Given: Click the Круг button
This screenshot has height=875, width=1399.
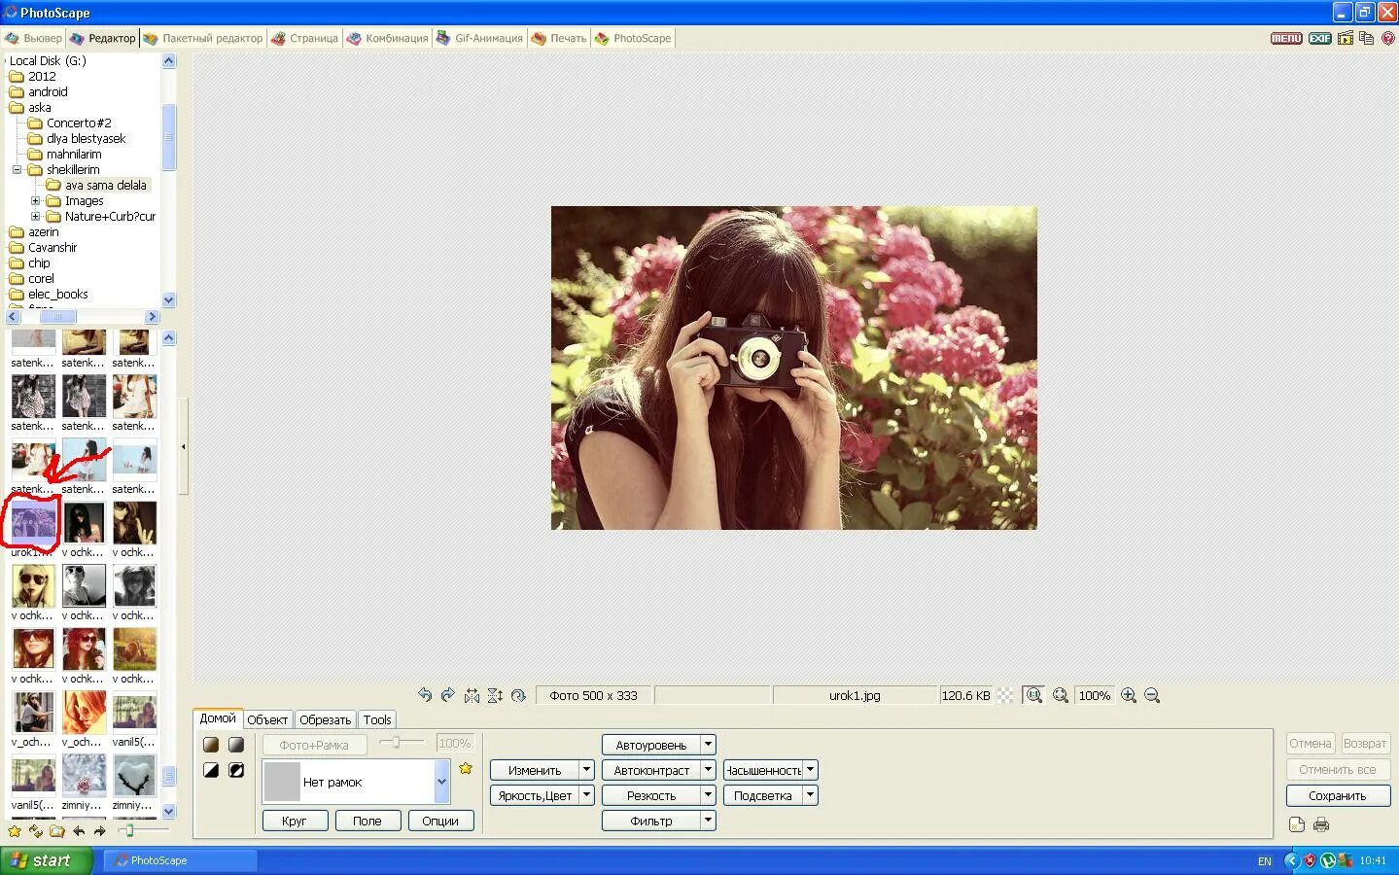Looking at the screenshot, I should pos(295,821).
